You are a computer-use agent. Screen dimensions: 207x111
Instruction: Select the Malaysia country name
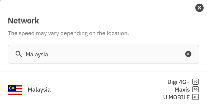pos(39,90)
